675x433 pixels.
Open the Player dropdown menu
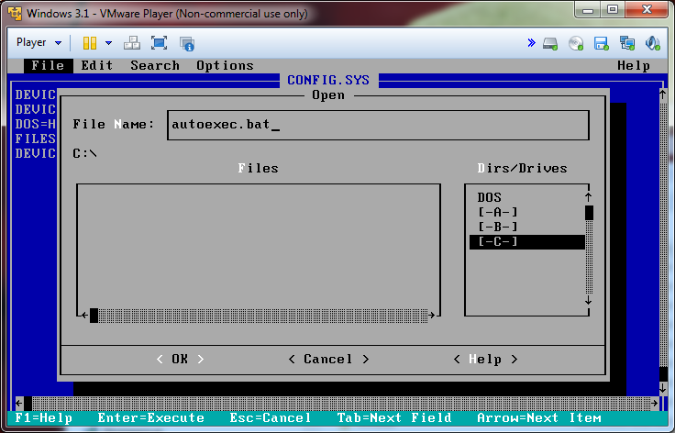[39, 43]
